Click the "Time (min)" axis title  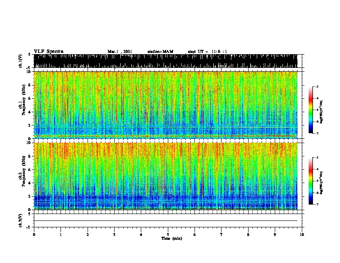(x=172, y=239)
